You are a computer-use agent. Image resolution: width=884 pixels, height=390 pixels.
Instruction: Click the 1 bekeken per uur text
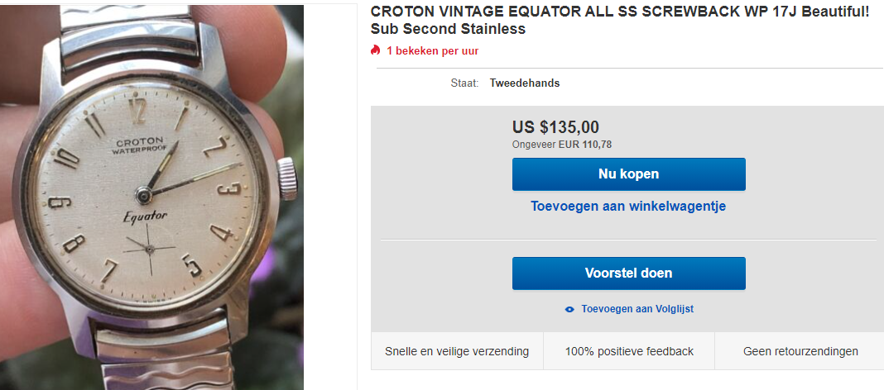click(x=432, y=50)
